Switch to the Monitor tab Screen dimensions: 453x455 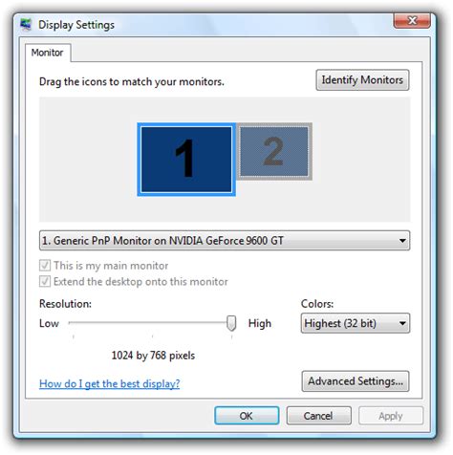click(x=48, y=53)
